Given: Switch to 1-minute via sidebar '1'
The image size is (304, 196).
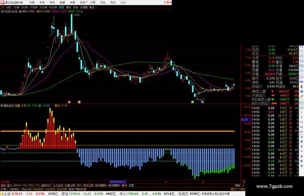Looking at the screenshot, I should (302, 113).
